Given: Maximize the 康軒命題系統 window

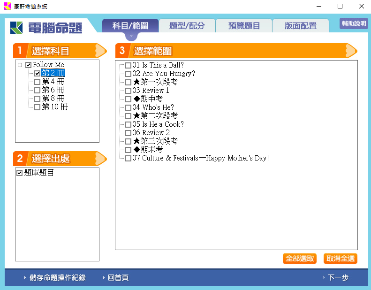Looking at the screenshot, I should (x=340, y=7).
